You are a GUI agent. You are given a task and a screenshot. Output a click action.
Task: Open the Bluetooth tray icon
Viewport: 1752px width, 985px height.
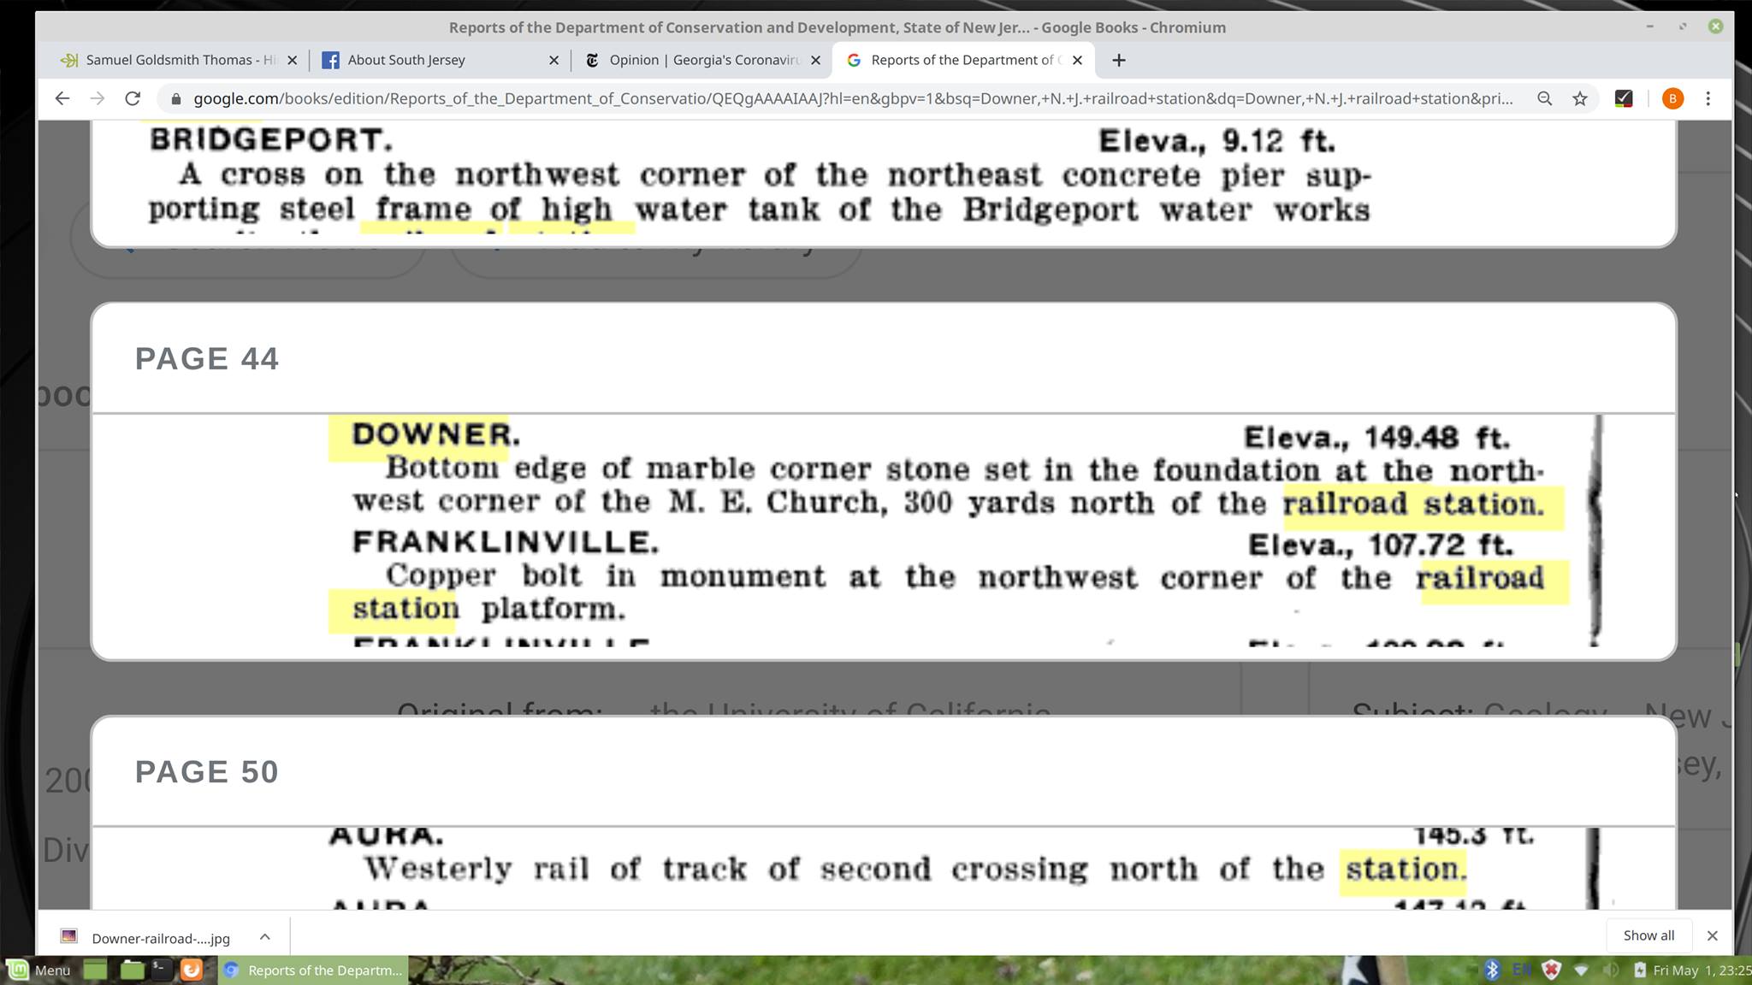click(x=1492, y=970)
